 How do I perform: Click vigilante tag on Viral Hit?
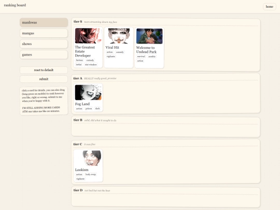[x=111, y=56]
